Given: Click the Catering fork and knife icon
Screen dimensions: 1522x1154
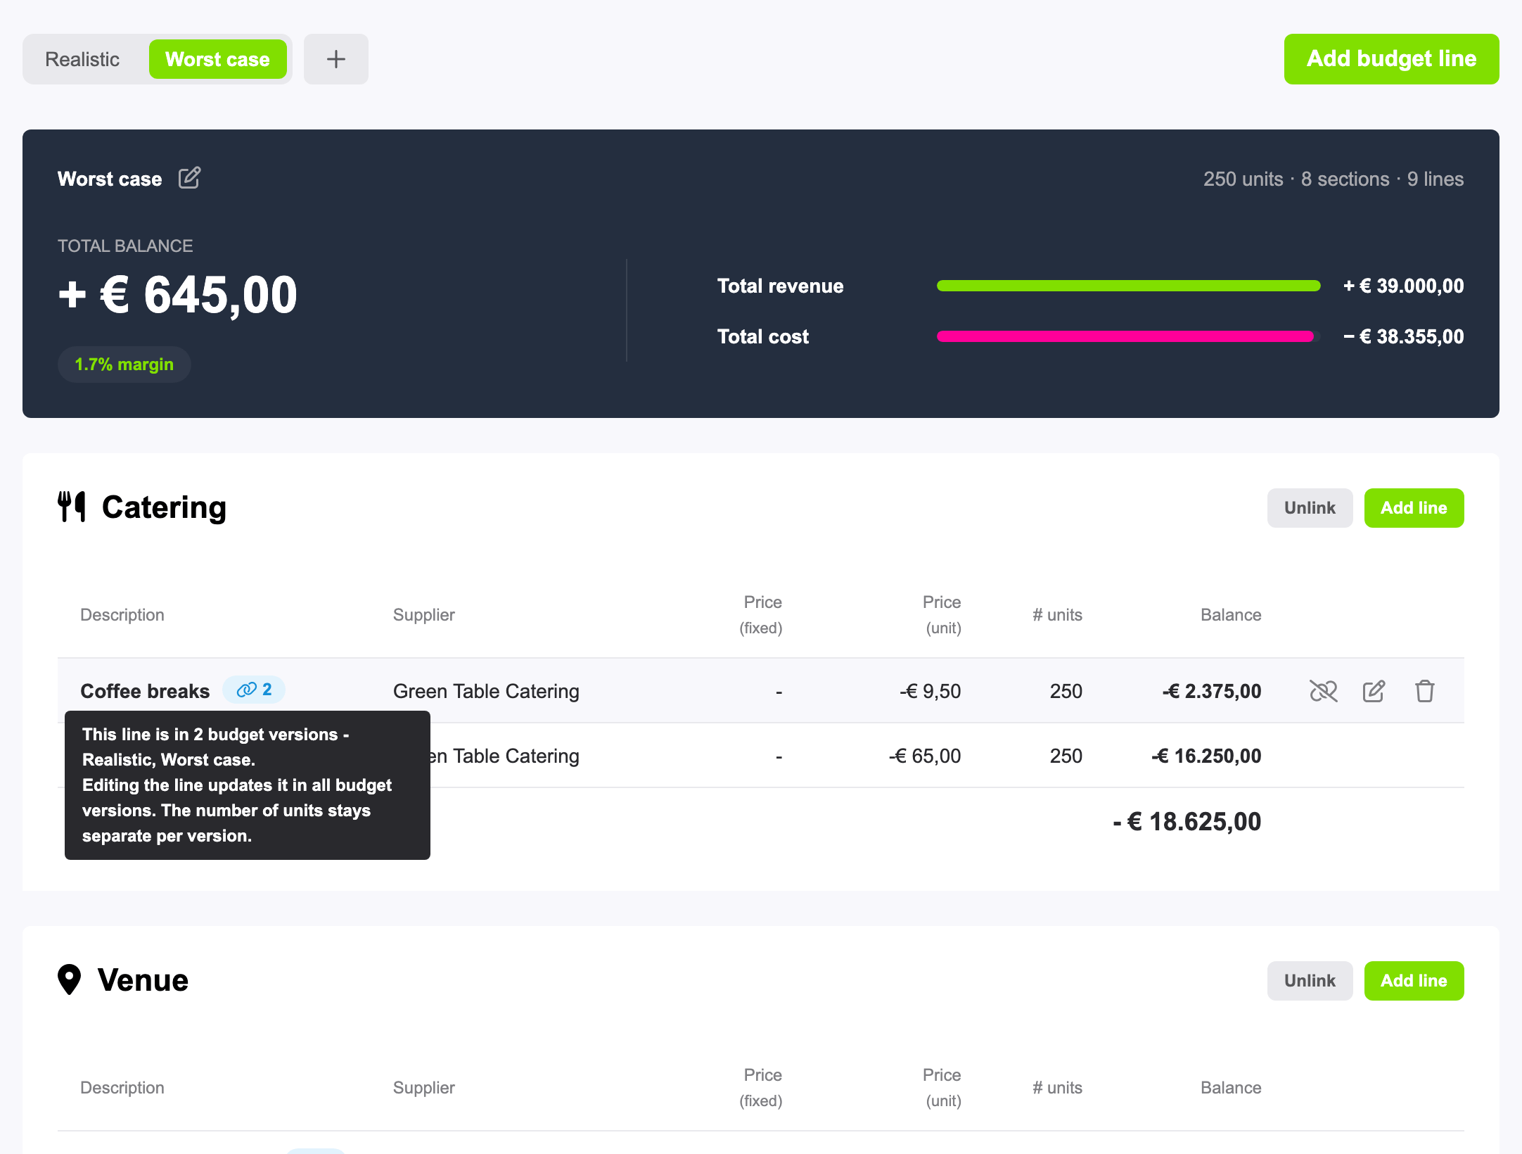Looking at the screenshot, I should click(x=72, y=507).
